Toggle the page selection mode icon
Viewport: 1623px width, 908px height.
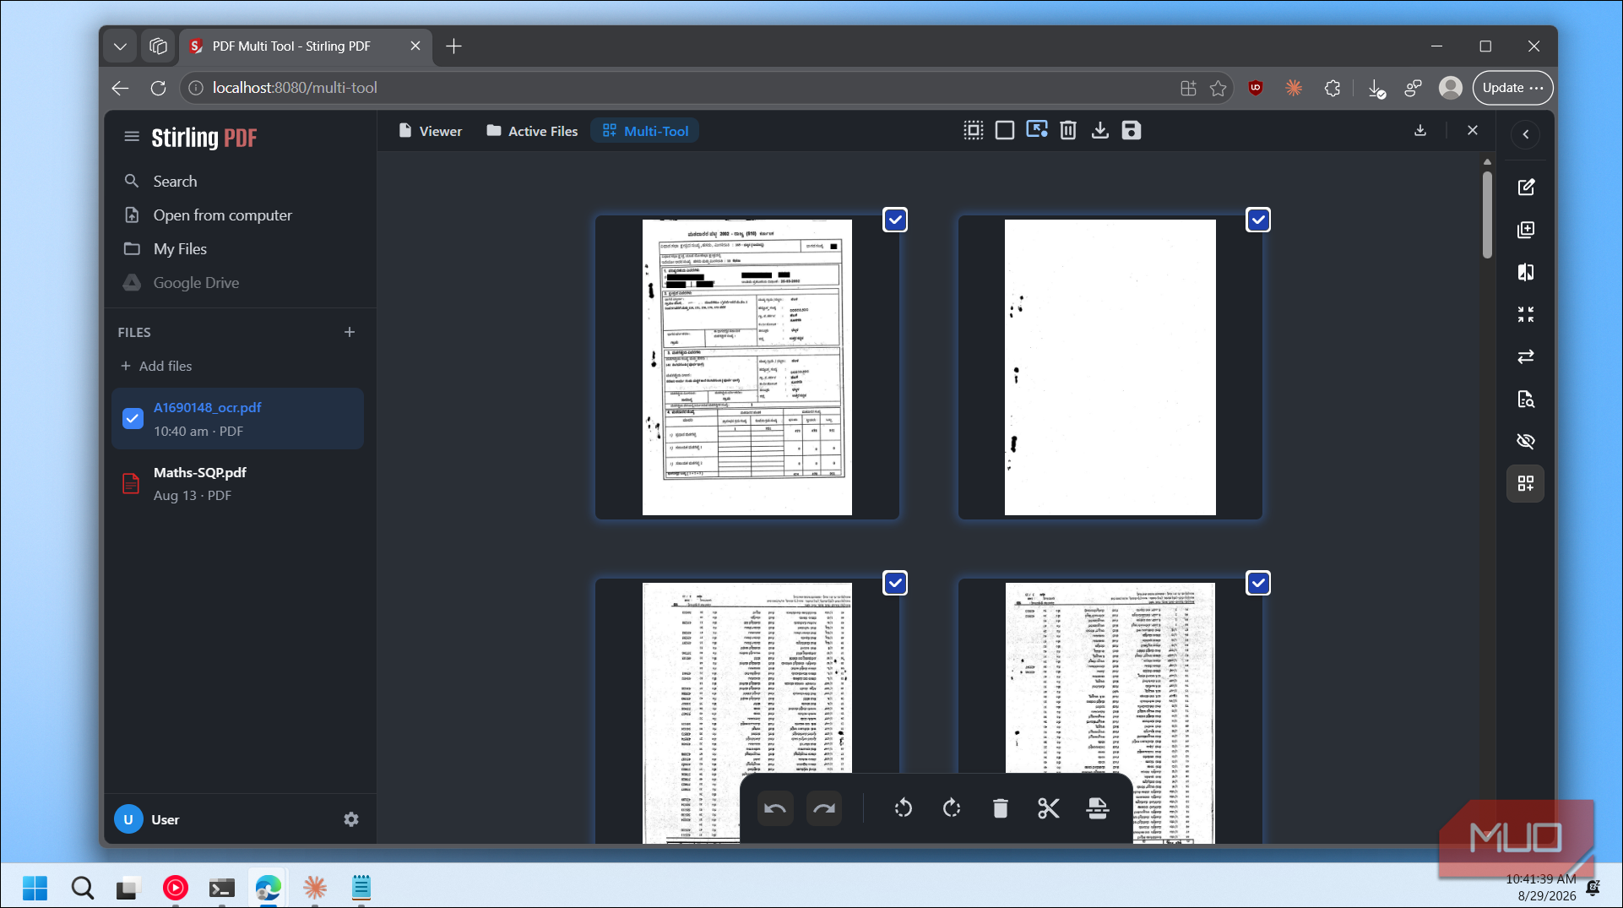1036,130
